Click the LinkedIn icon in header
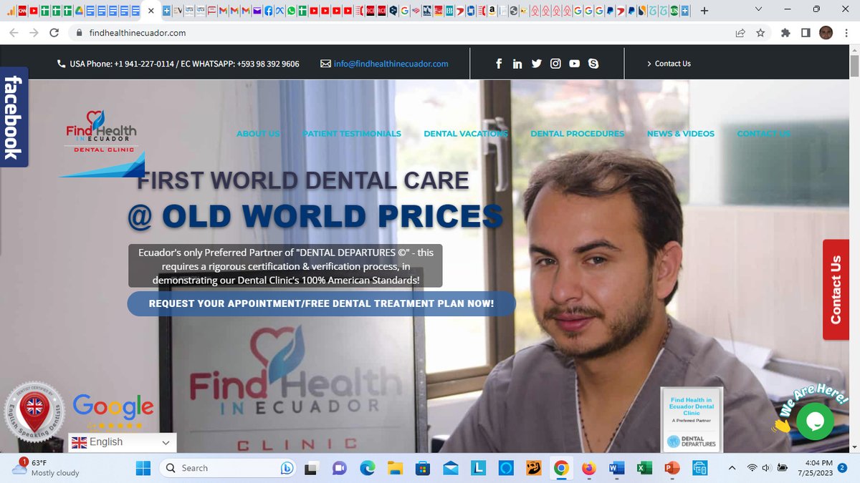This screenshot has height=483, width=860. pos(517,64)
